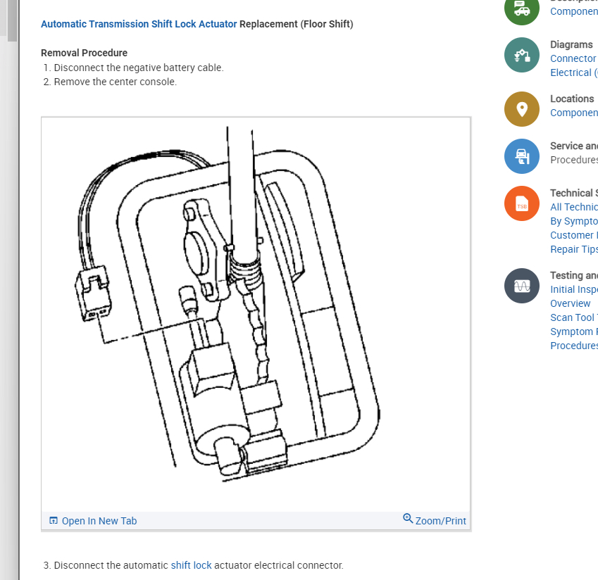Click the Overview link under Testing

(570, 303)
